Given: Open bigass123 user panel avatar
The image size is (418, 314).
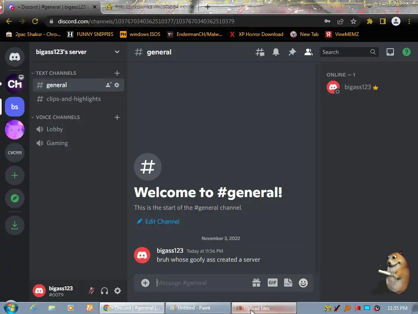Looking at the screenshot, I should coord(39,291).
